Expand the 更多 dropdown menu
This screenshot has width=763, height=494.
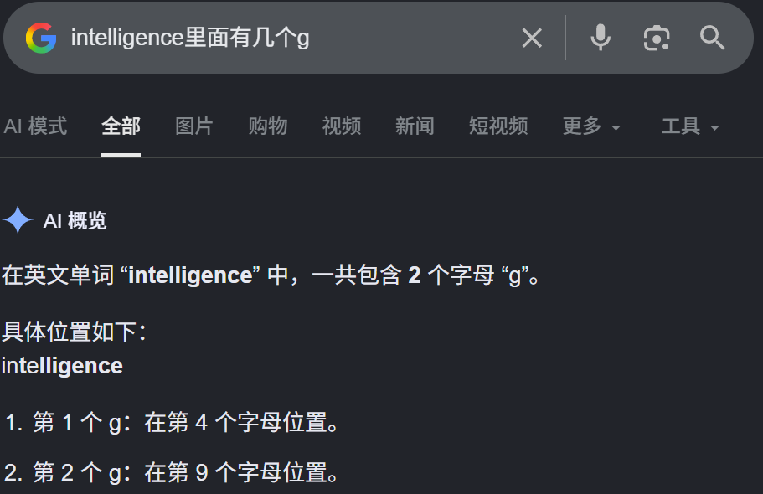(591, 126)
